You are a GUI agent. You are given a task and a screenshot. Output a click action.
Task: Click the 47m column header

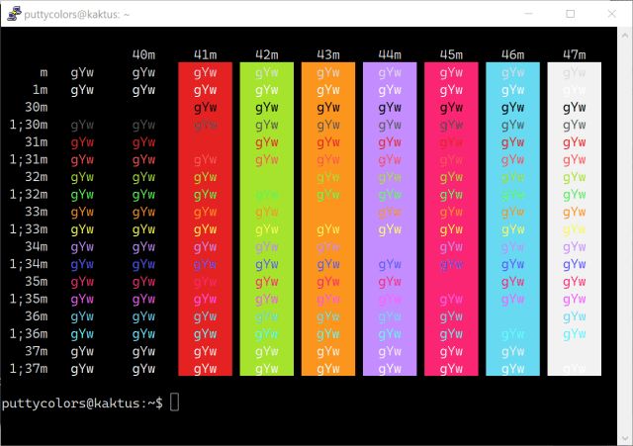click(574, 54)
